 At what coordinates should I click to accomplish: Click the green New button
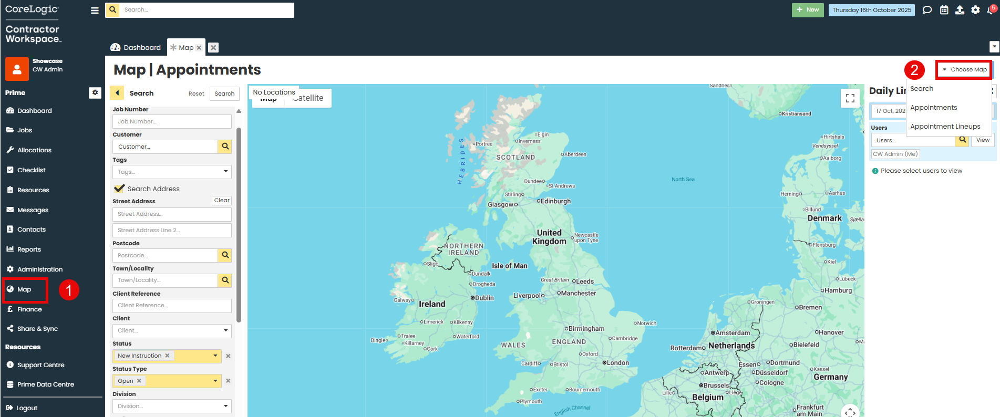coord(808,10)
